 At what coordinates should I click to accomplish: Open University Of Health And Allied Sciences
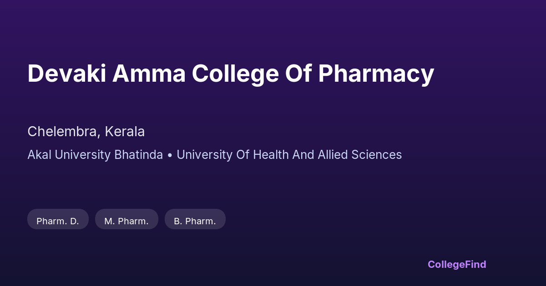pyautogui.click(x=289, y=155)
